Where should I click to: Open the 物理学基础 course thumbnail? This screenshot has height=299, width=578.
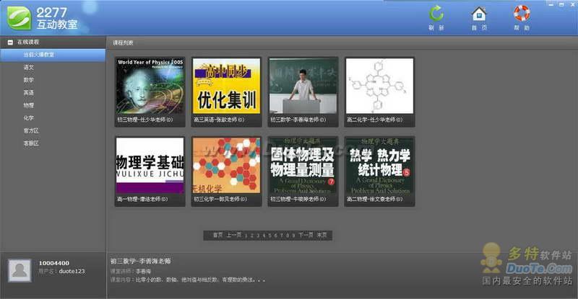click(150, 166)
